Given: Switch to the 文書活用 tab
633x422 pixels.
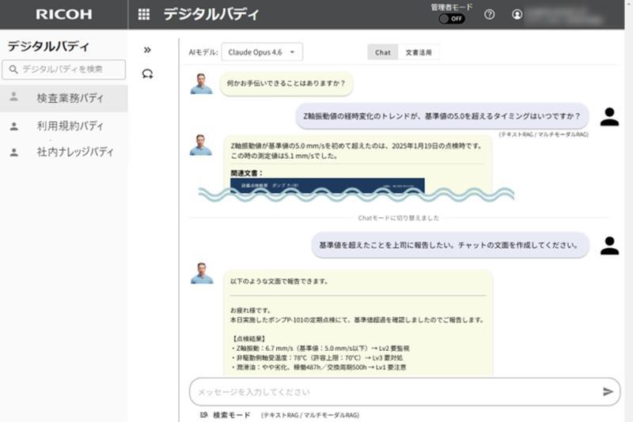Looking at the screenshot, I should (x=419, y=52).
